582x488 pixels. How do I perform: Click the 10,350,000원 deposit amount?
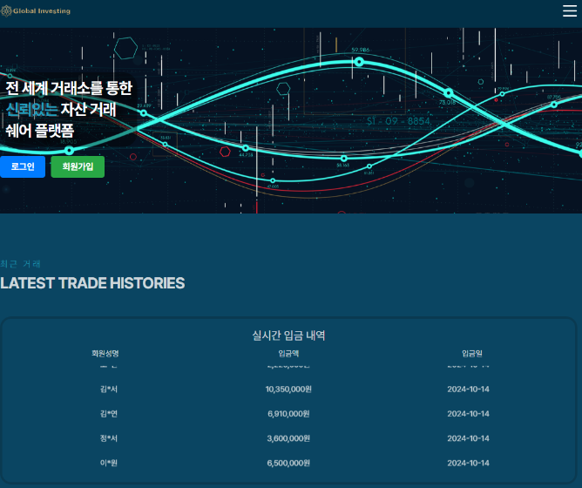tap(288, 390)
